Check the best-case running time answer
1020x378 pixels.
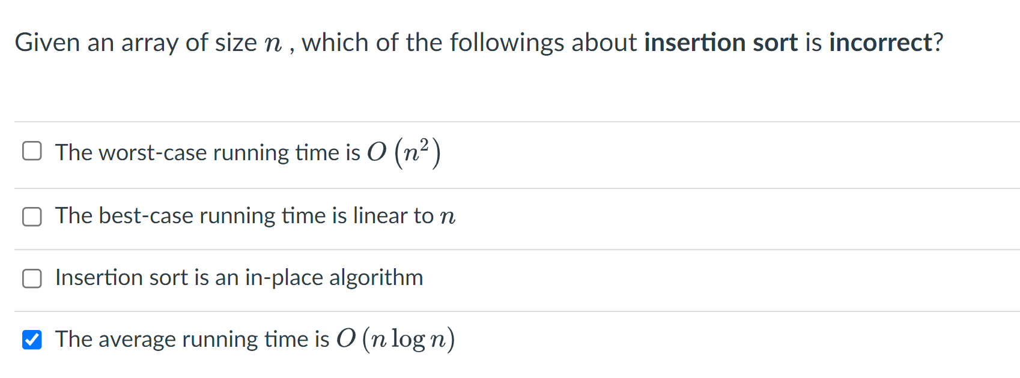(x=32, y=216)
